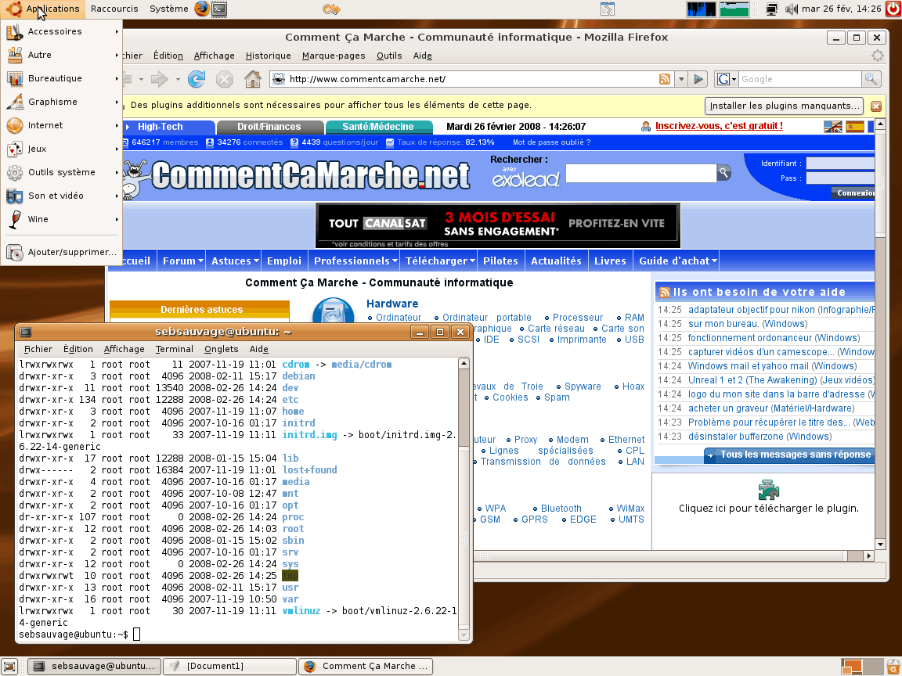Click the RSS icon beside Ils ont besoin
The width and height of the screenshot is (902, 676).
coord(665,293)
